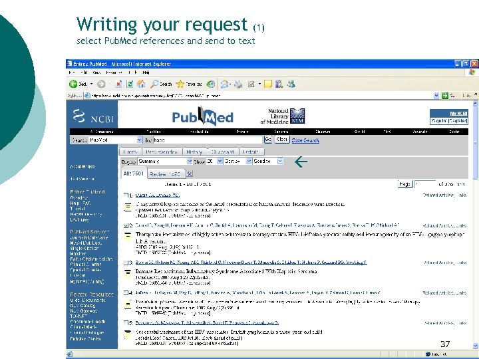Click the browser address bar URL
The height and width of the screenshot is (359, 479).
[156, 96]
